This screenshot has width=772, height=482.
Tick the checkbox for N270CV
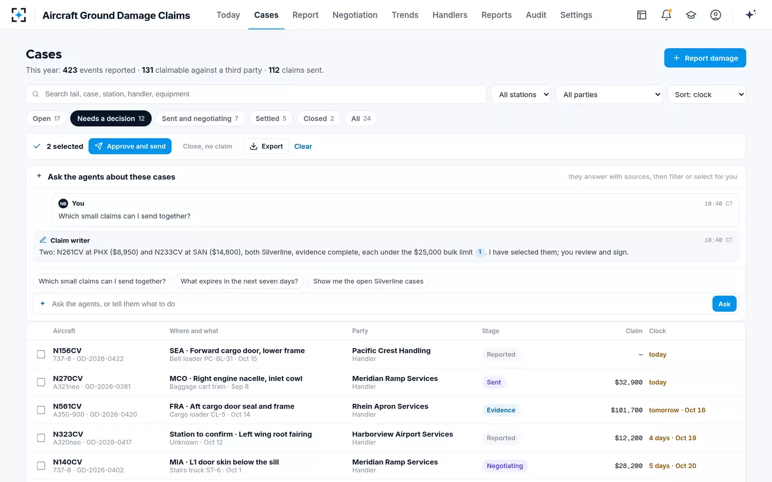[41, 382]
